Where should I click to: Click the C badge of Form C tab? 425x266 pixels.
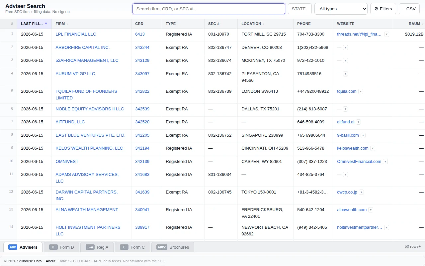[x=124, y=247]
